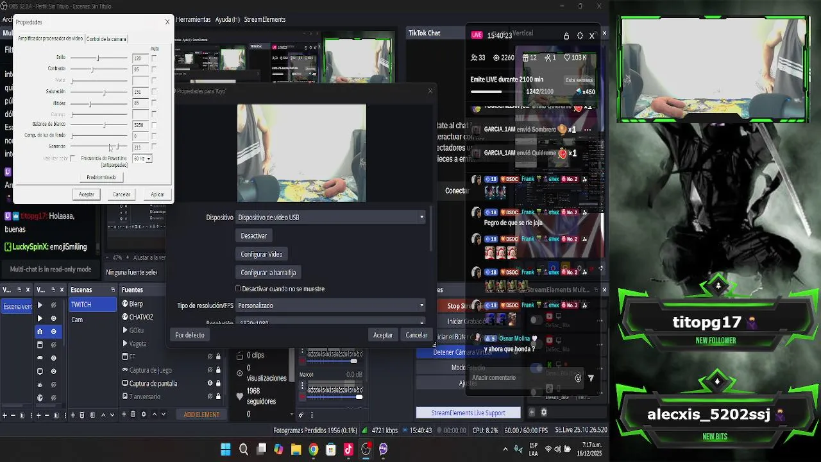821x462 pixels.
Task: Open the Herramientas menu
Action: point(193,20)
